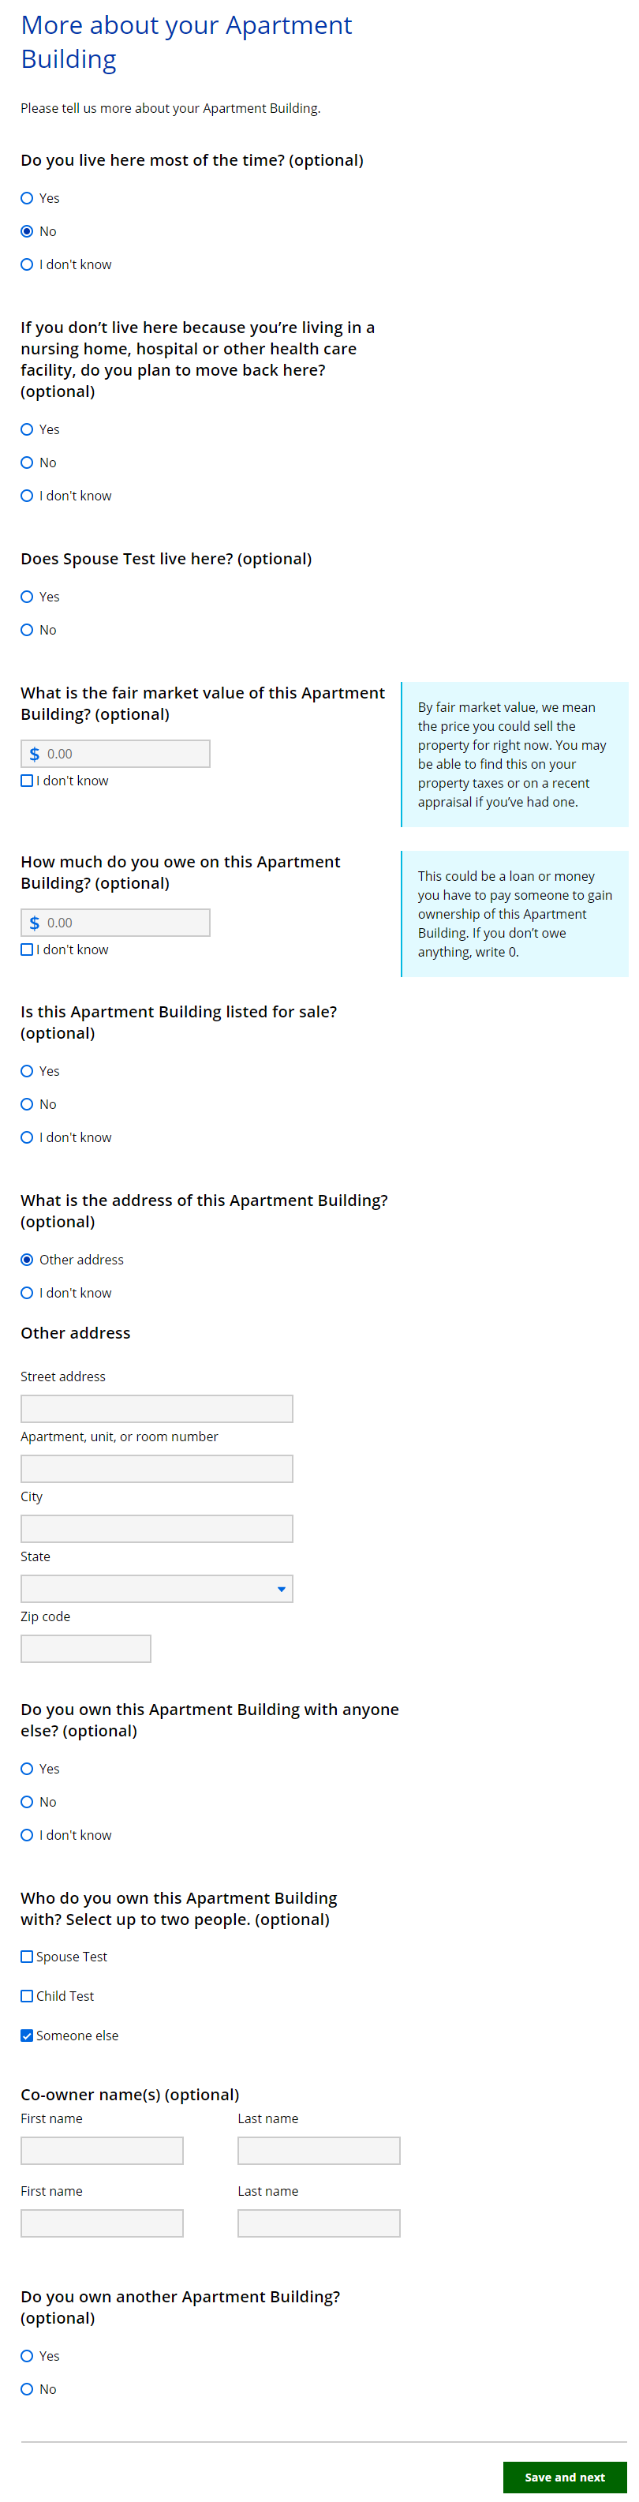Viewport: 639px width, 2502px height.
Task: Click the Save and next button
Action: point(564,2478)
